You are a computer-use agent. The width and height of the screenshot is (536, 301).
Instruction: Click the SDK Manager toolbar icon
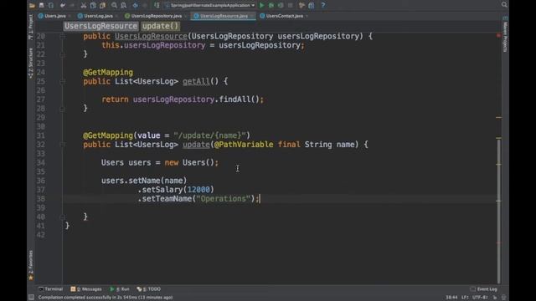(311, 5)
